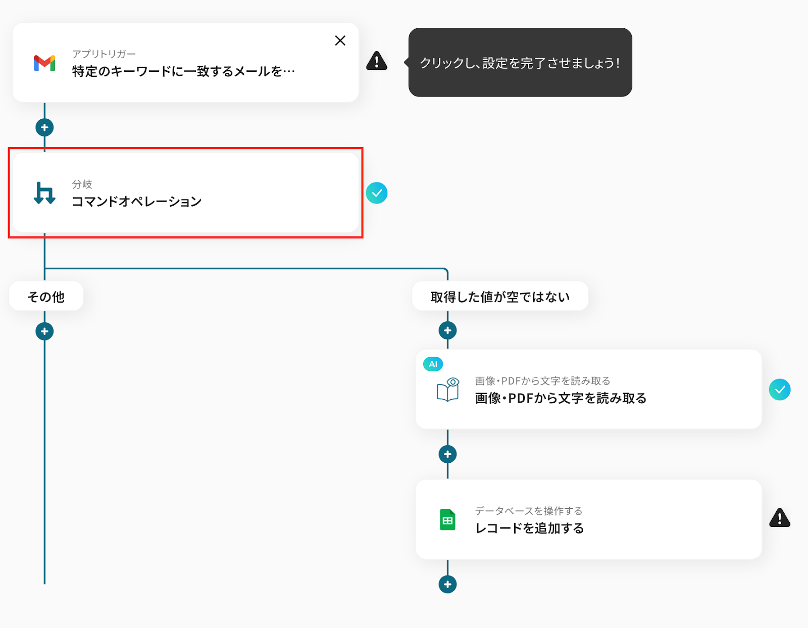The width and height of the screenshot is (808, 628).
Task: Click checkmark beside 画像・PDFから文字を読み取る step
Action: click(x=779, y=390)
